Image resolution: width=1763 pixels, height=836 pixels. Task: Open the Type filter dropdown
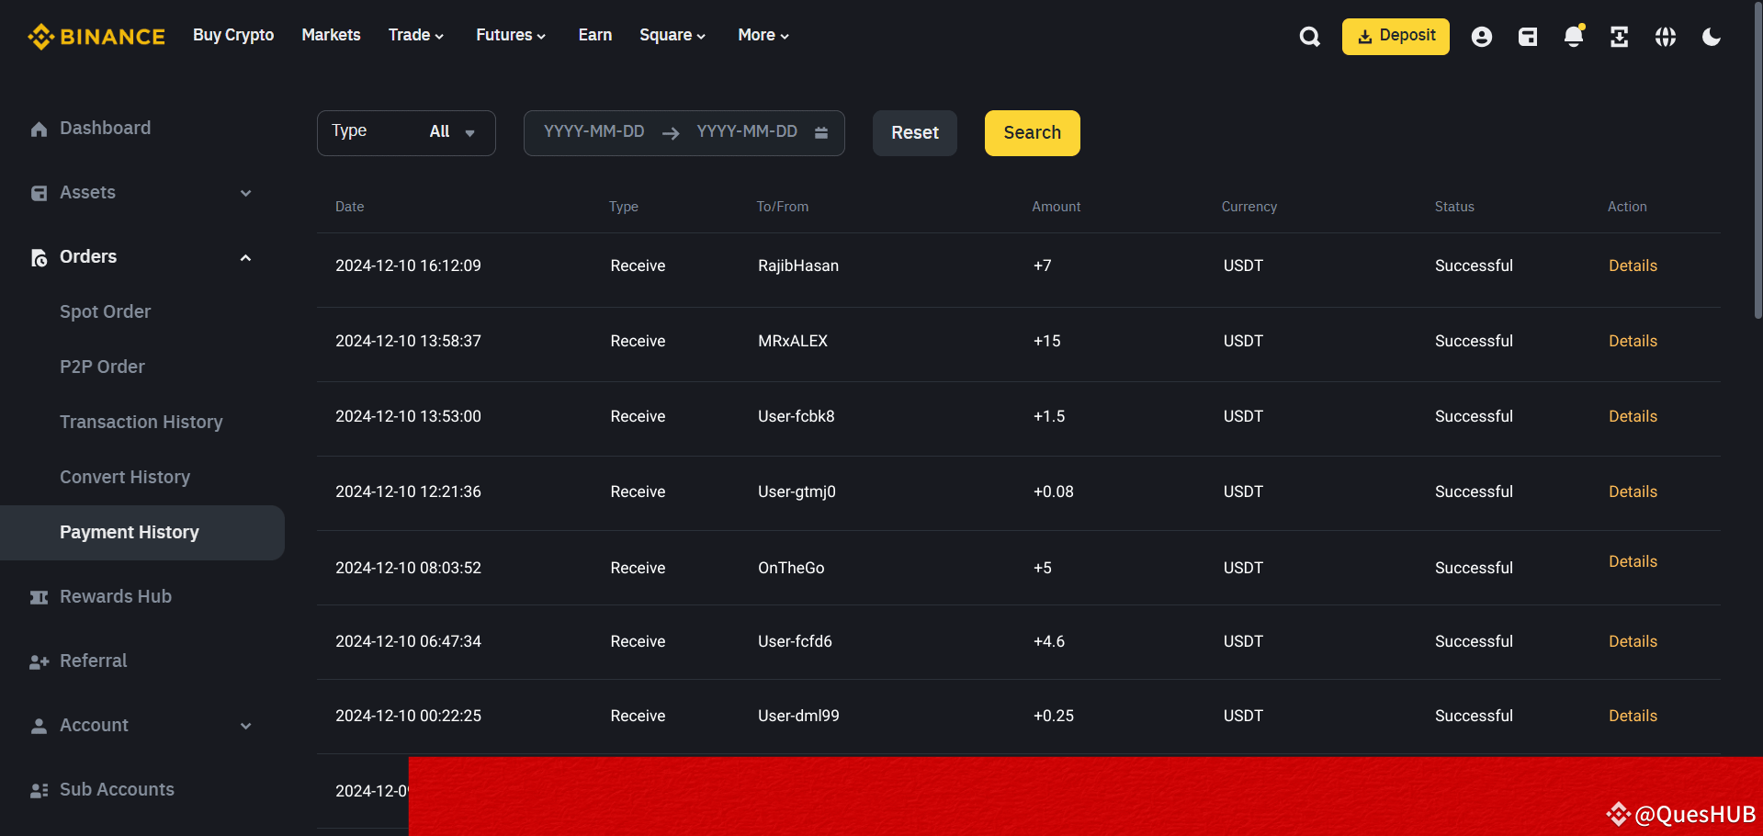coord(406,133)
